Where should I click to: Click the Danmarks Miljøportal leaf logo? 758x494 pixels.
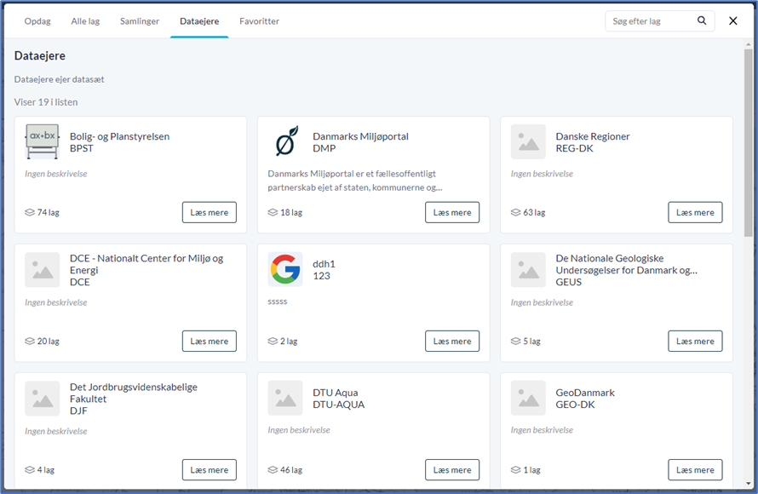[x=285, y=141]
